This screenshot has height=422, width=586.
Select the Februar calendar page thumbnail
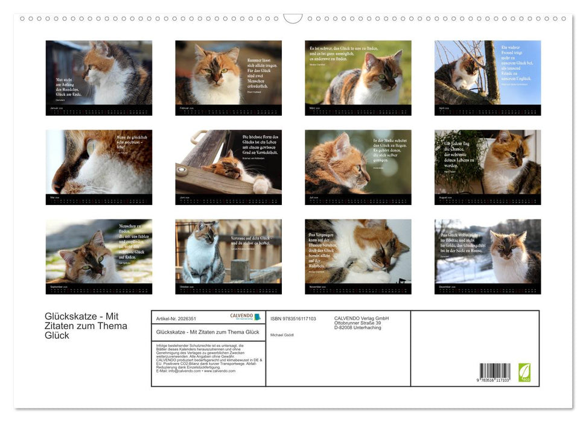(x=228, y=78)
